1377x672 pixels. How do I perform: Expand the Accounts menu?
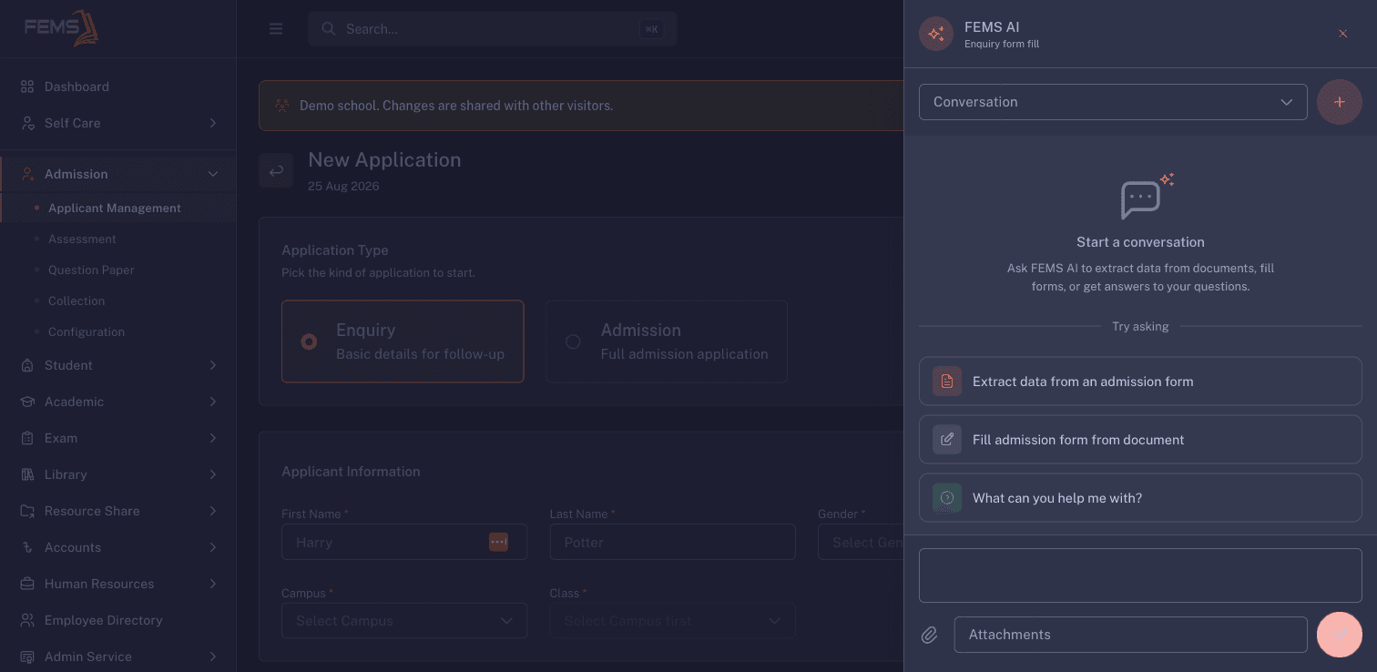tap(118, 547)
